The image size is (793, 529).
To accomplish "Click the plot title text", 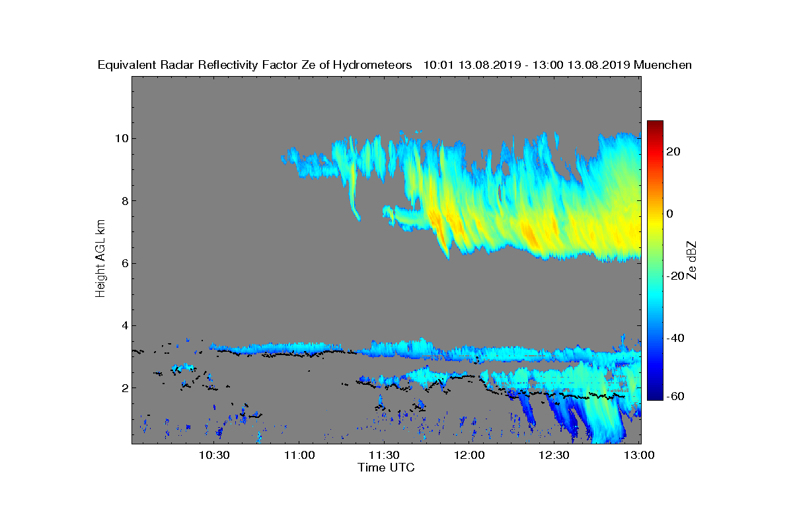I will point(395,65).
